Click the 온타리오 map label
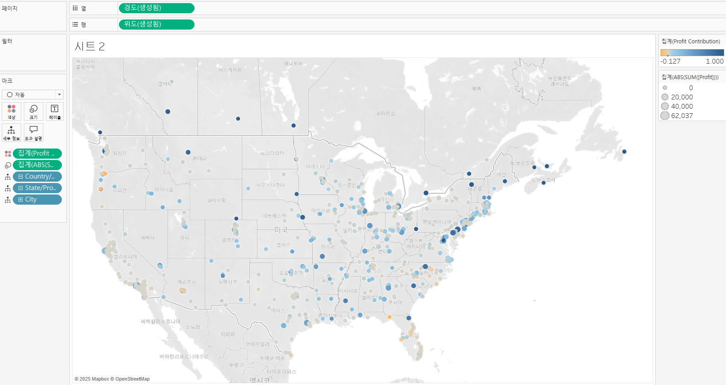 coord(386,114)
